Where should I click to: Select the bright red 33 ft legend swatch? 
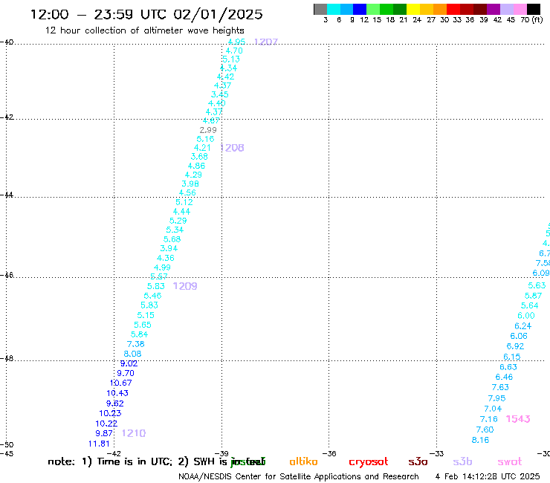click(x=453, y=9)
